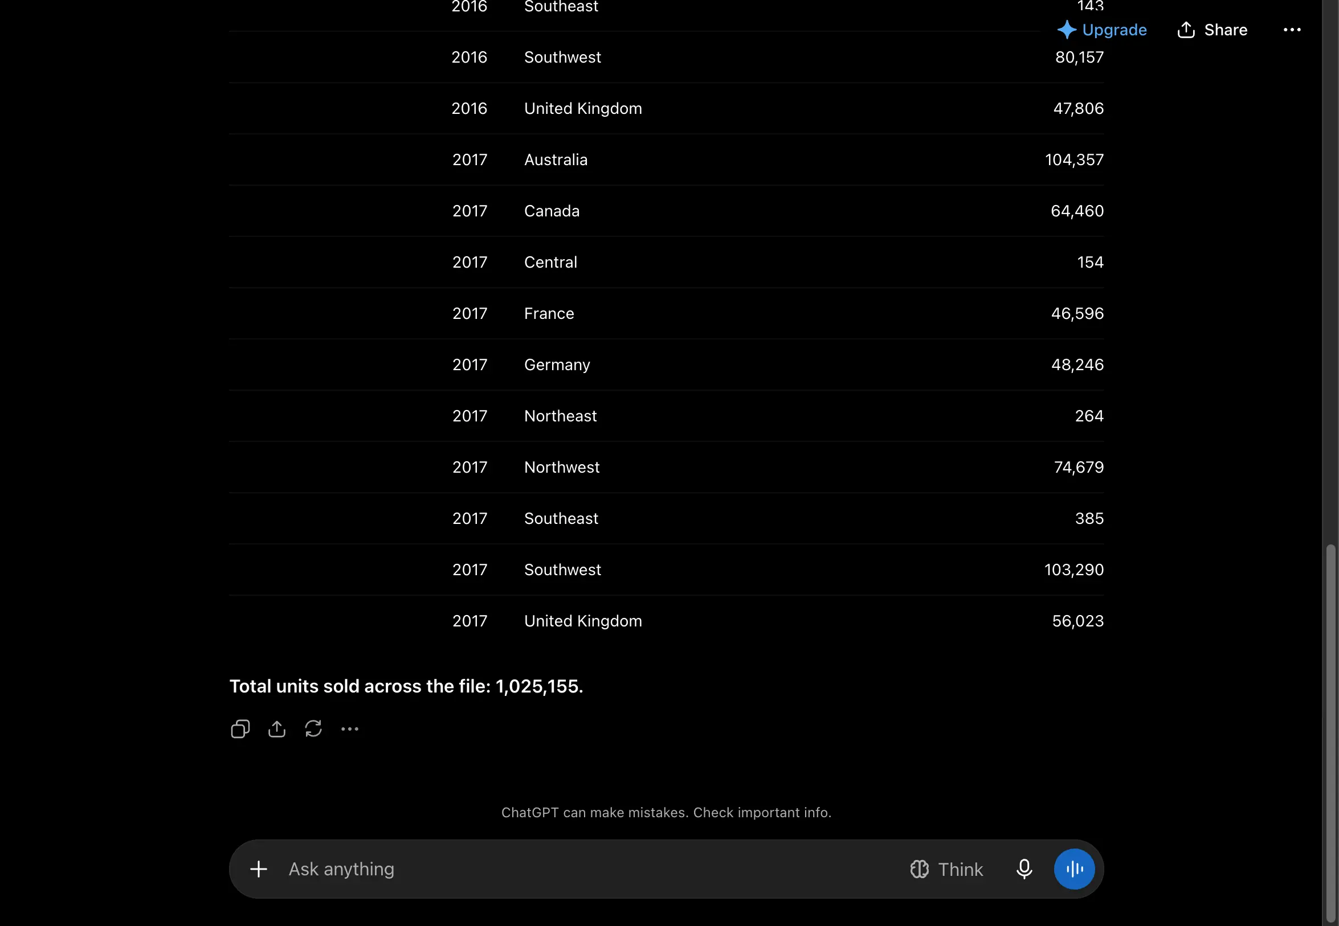Add attachments with the plus icon
Image resolution: width=1339 pixels, height=926 pixels.
point(258,868)
